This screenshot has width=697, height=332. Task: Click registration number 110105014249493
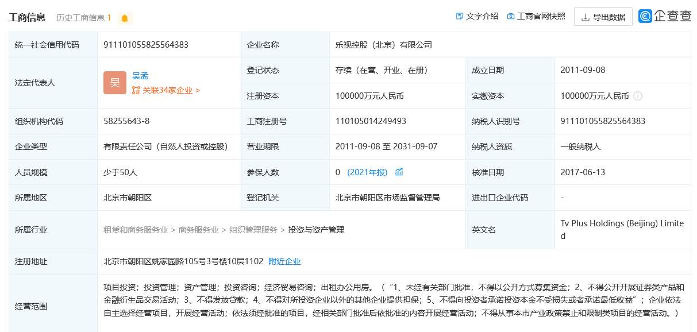point(371,121)
